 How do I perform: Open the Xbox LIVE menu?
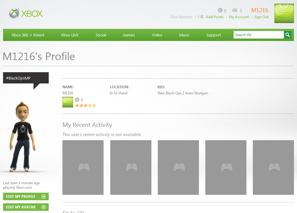pyautogui.click(x=70, y=35)
